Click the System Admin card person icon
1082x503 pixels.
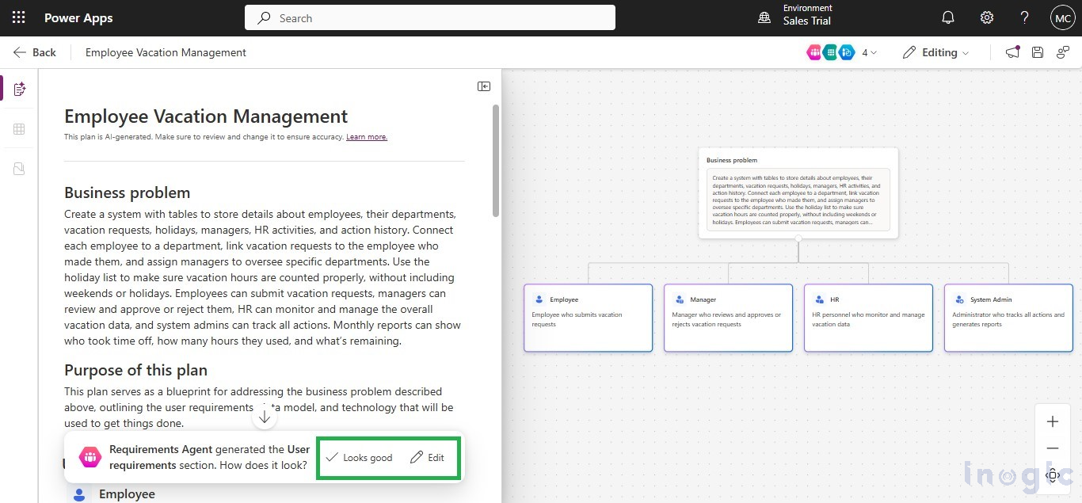tap(960, 299)
